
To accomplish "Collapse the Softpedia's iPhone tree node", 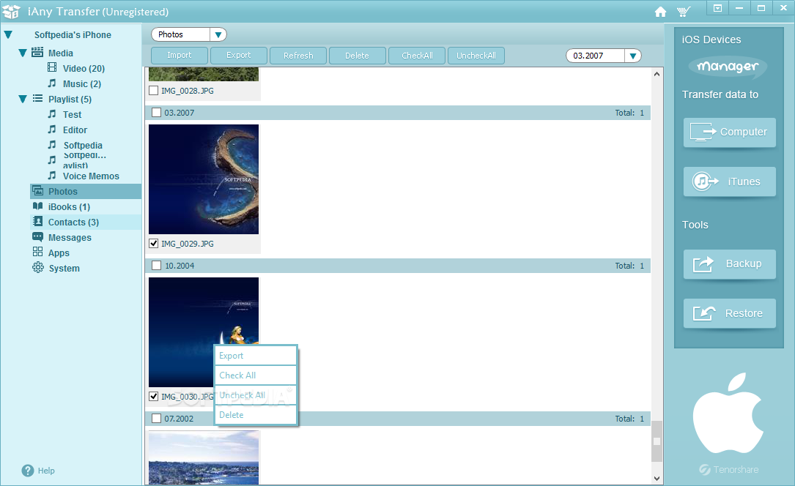I will tap(8, 35).
